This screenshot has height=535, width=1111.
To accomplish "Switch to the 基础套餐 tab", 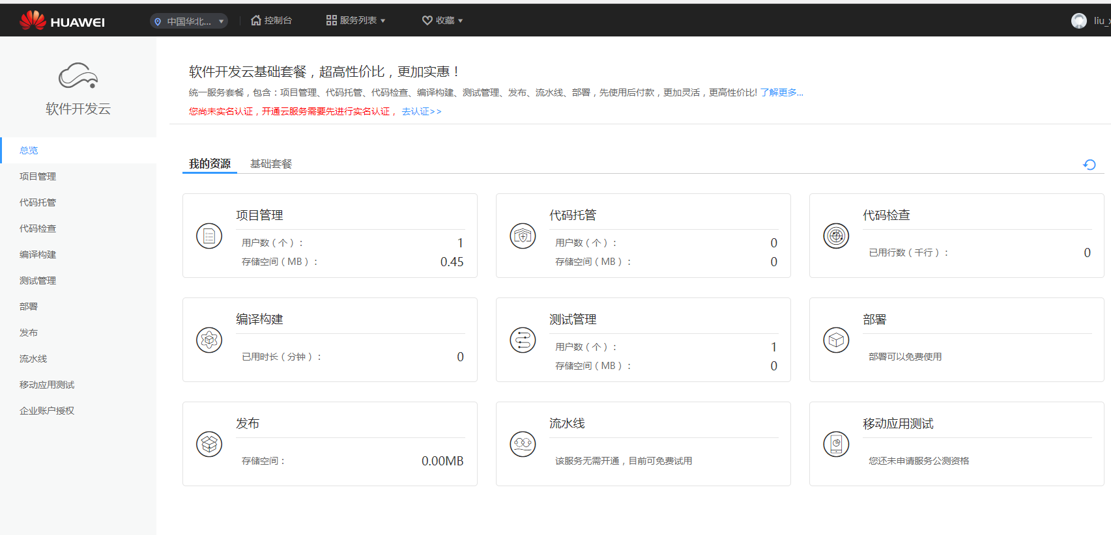I will 271,163.
